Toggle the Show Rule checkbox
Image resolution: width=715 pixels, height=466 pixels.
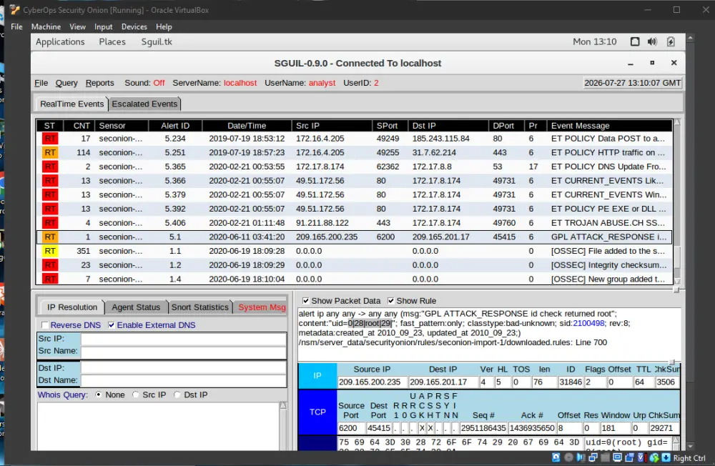coord(391,300)
